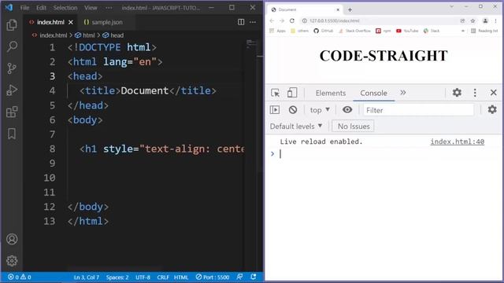Open the Chrome three-dot menu

[495, 20]
